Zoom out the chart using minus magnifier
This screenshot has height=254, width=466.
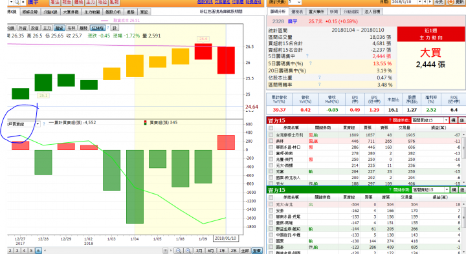pos(179,251)
